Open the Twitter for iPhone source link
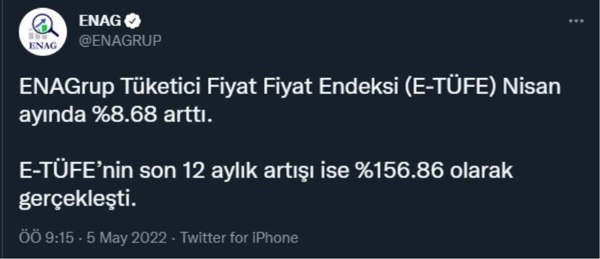 point(239,238)
